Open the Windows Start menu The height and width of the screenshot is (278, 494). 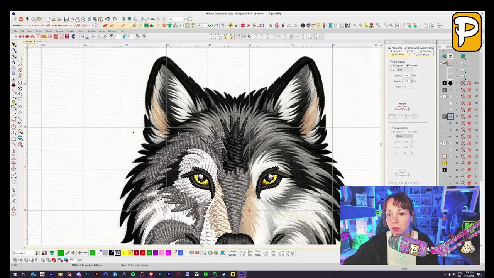pyautogui.click(x=15, y=275)
